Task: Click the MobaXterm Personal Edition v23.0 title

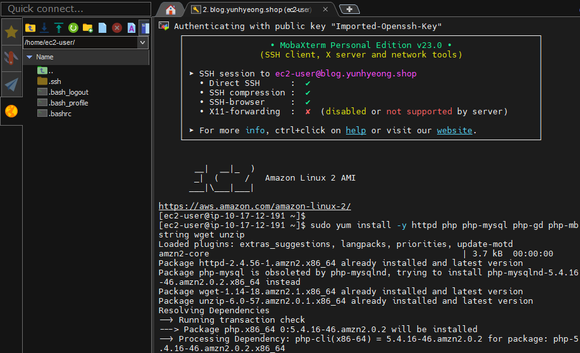Action: 361,45
